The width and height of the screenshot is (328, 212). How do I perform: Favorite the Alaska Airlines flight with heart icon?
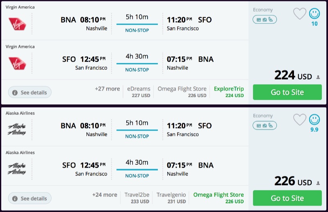300,120
